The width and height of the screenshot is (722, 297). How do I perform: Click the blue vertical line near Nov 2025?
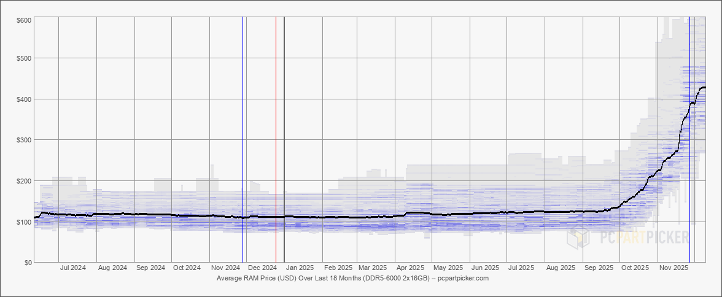click(690, 139)
